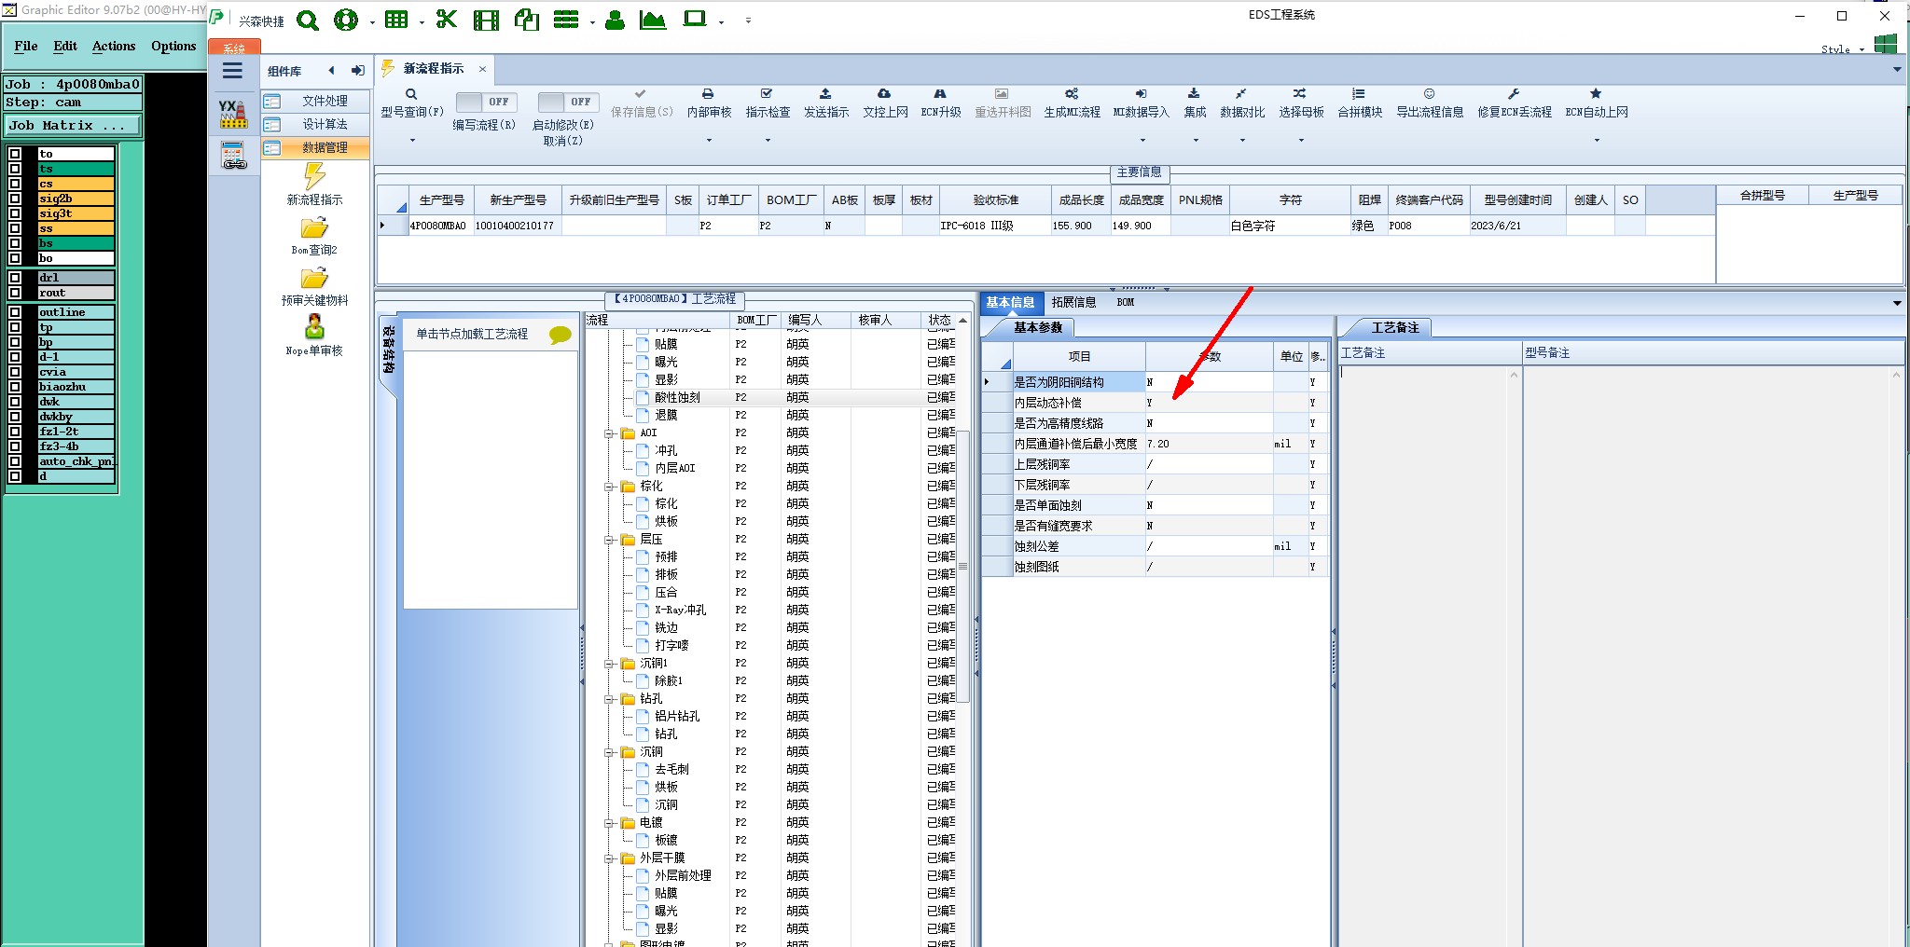Viewport: 1910px width, 947px height.
Task: Open the hamburger menu in the sidebar
Action: [232, 71]
